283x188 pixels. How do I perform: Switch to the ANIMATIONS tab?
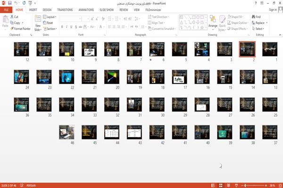pos(86,10)
